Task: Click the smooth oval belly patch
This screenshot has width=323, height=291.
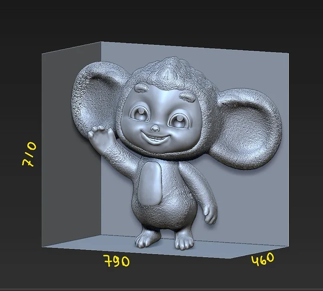Action: (151, 183)
